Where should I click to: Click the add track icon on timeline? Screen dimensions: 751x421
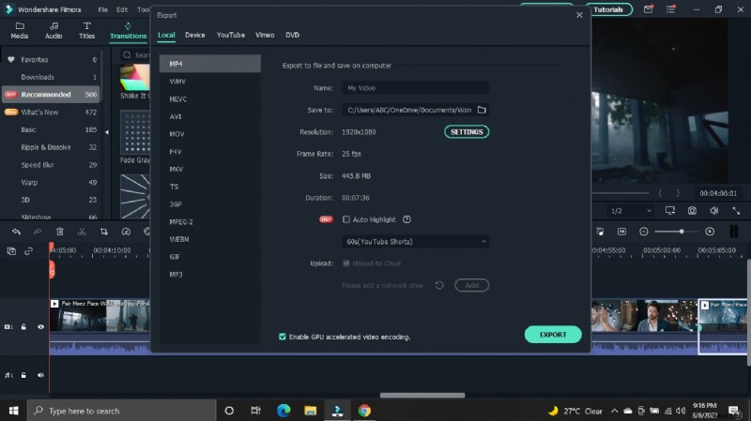coord(11,250)
